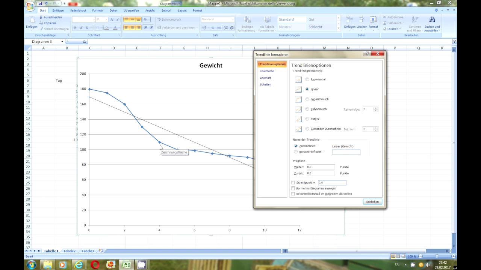Open Schatten in the trendline dialog
Image resolution: width=481 pixels, height=270 pixels.
[265, 84]
